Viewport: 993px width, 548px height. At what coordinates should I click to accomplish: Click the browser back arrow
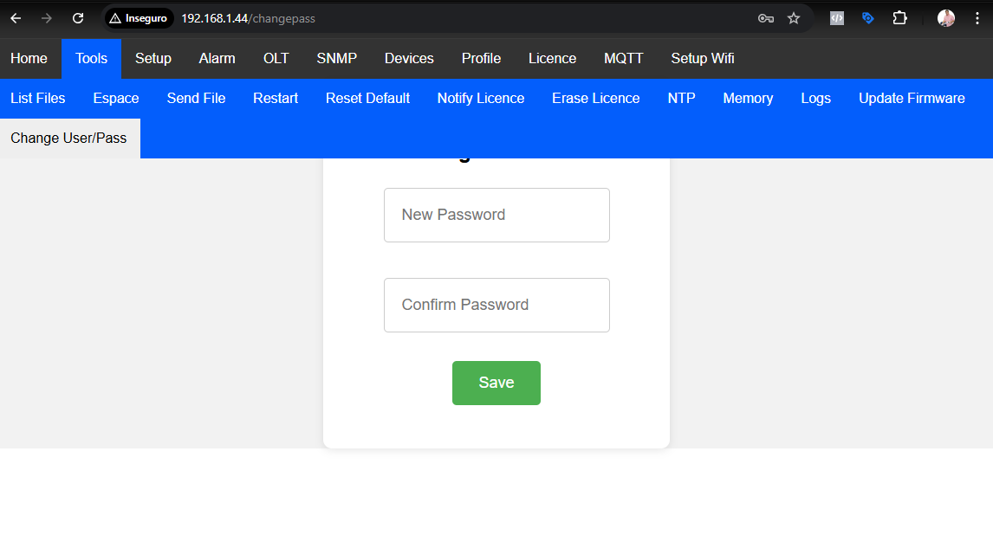point(16,18)
